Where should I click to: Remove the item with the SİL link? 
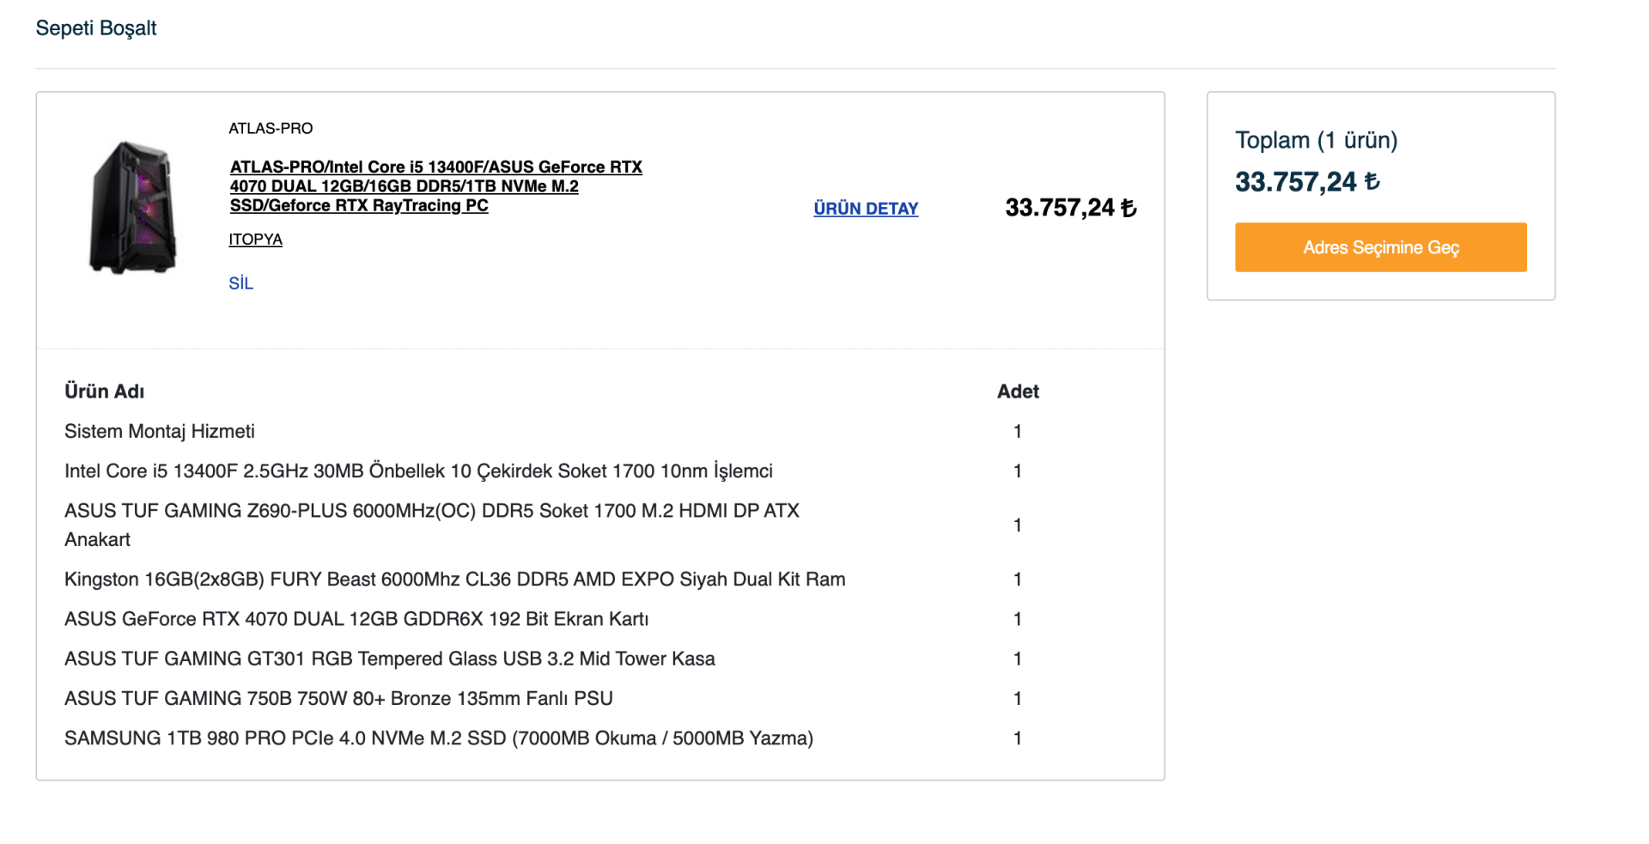pyautogui.click(x=241, y=283)
